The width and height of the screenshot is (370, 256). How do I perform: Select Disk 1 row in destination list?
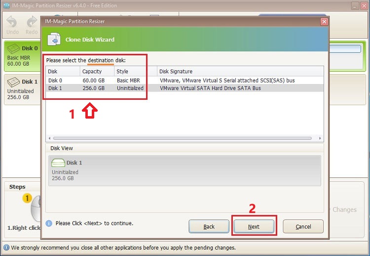pos(185,88)
